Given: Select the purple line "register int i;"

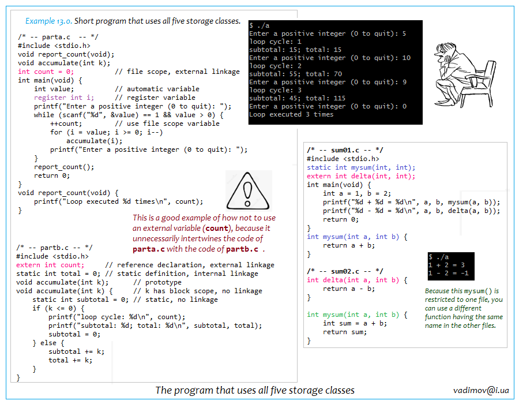Looking at the screenshot, I should [64, 98].
